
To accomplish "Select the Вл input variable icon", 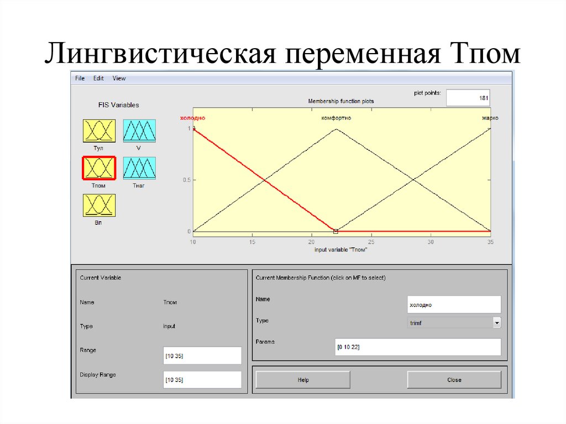I will tap(99, 205).
